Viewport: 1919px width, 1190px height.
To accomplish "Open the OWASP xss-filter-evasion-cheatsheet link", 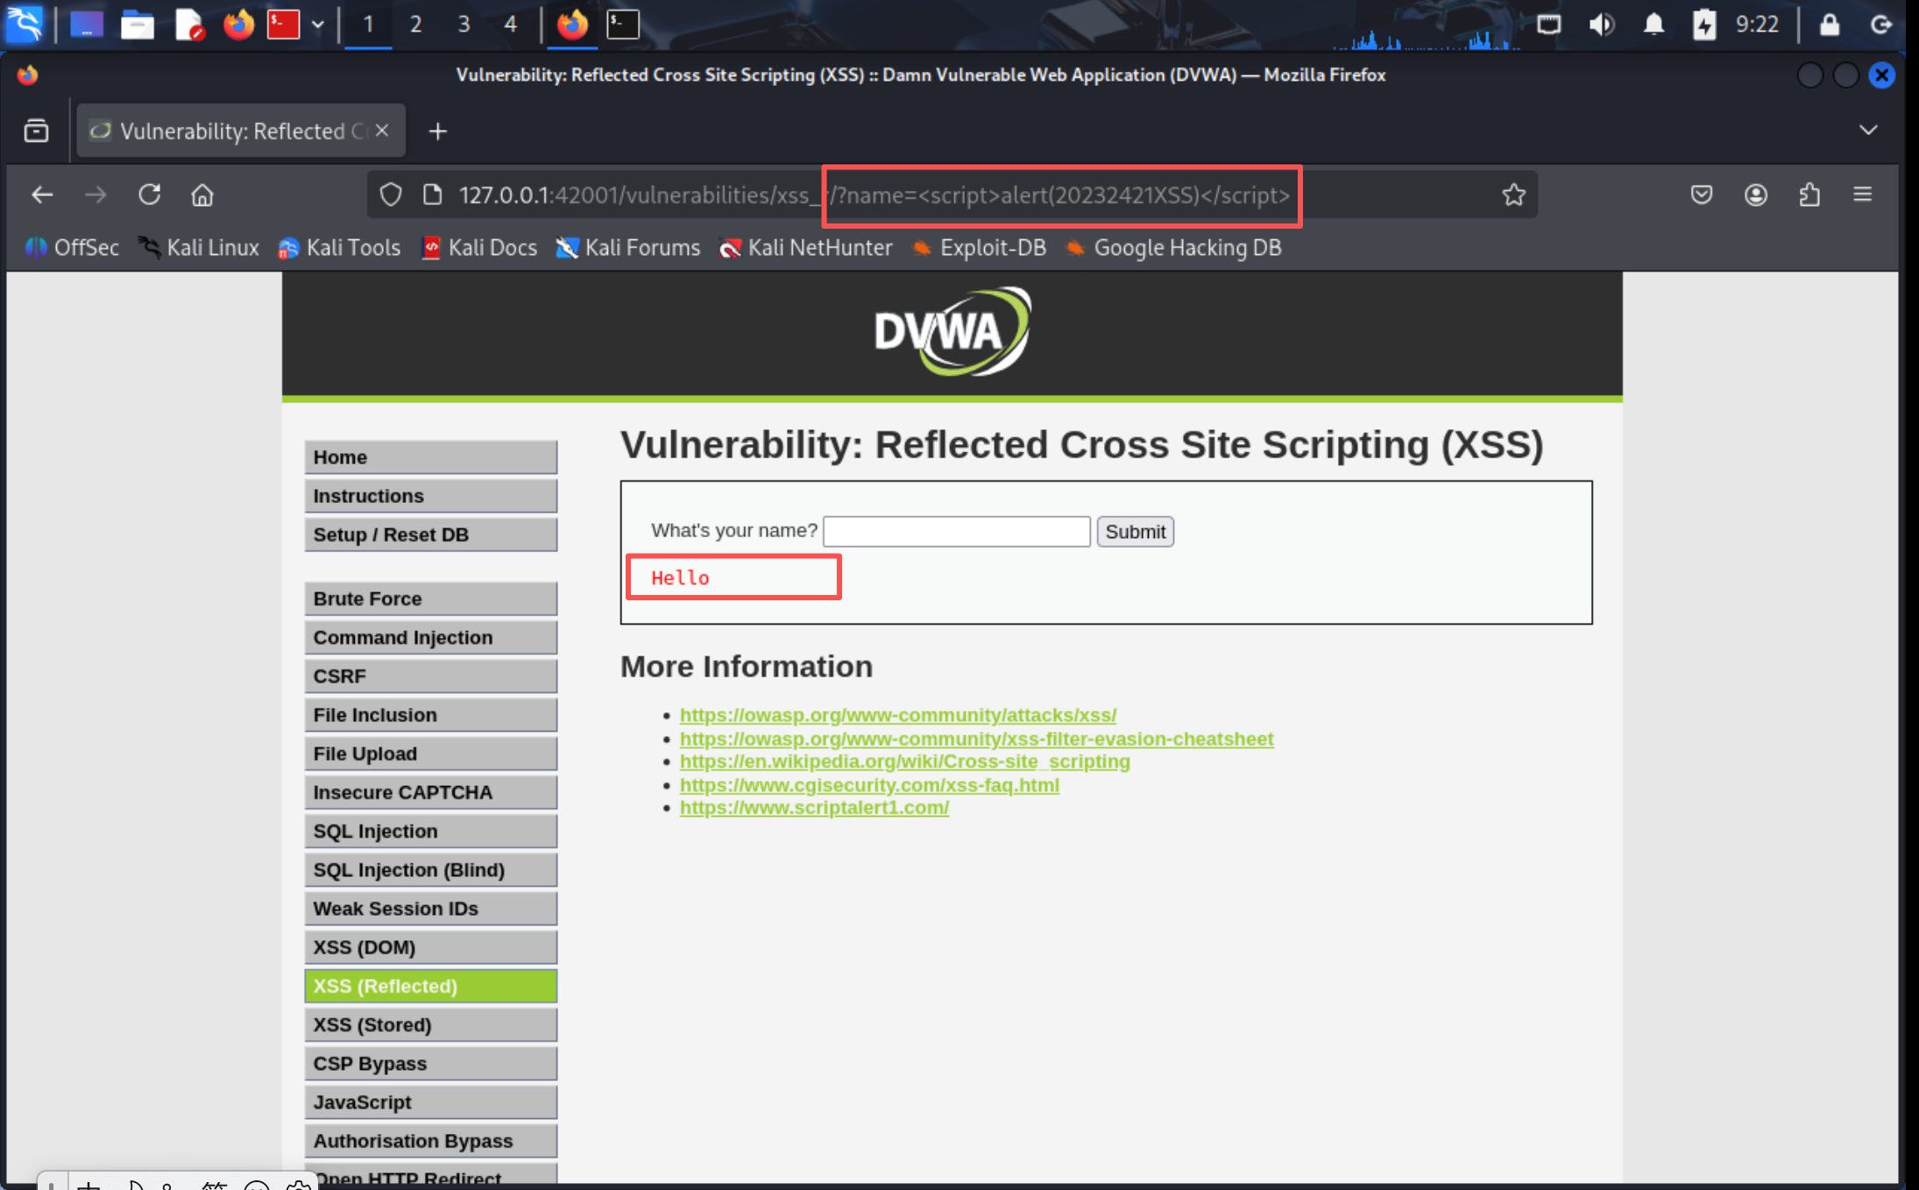I will [976, 739].
